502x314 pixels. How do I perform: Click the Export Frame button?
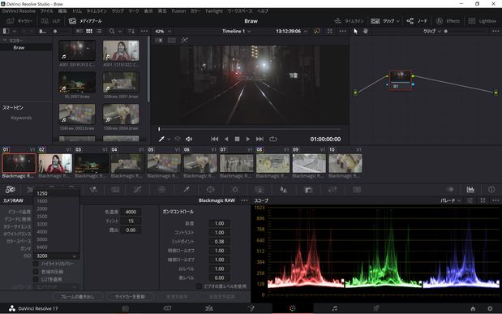[78, 297]
